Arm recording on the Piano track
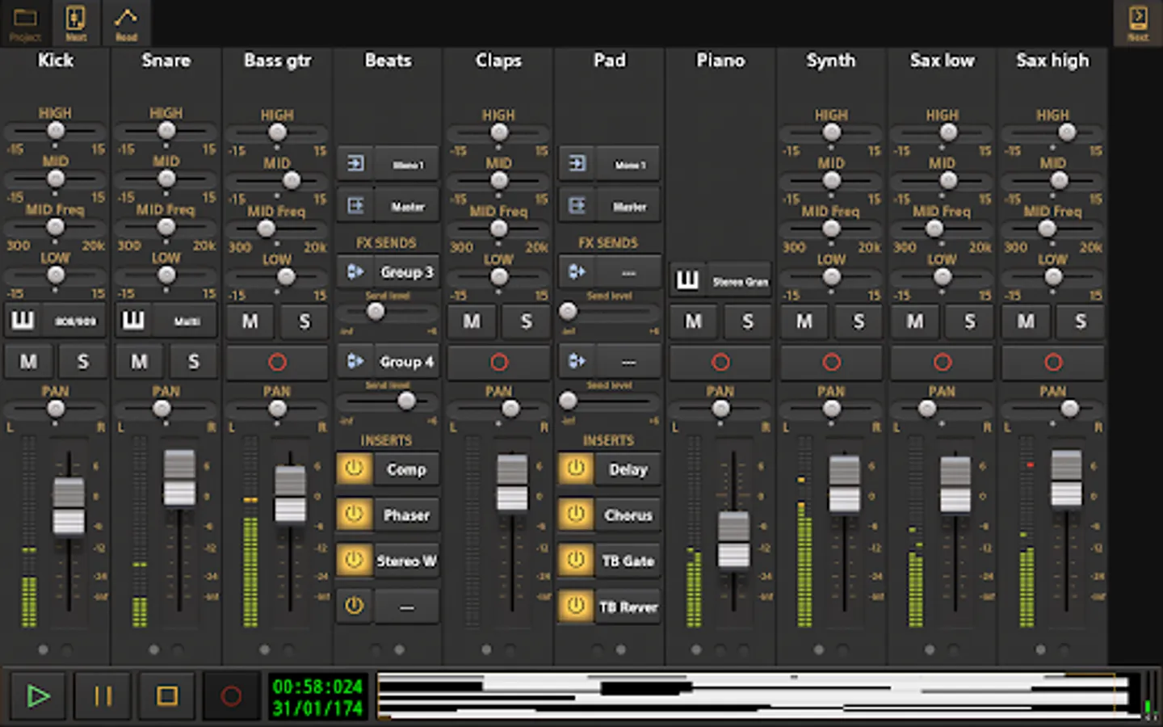Viewport: 1163px width, 727px height. 720,362
